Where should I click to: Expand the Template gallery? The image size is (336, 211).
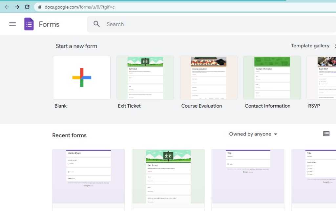pyautogui.click(x=310, y=46)
